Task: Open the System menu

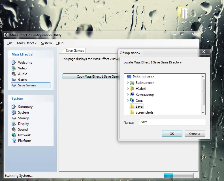Action: coord(46,43)
